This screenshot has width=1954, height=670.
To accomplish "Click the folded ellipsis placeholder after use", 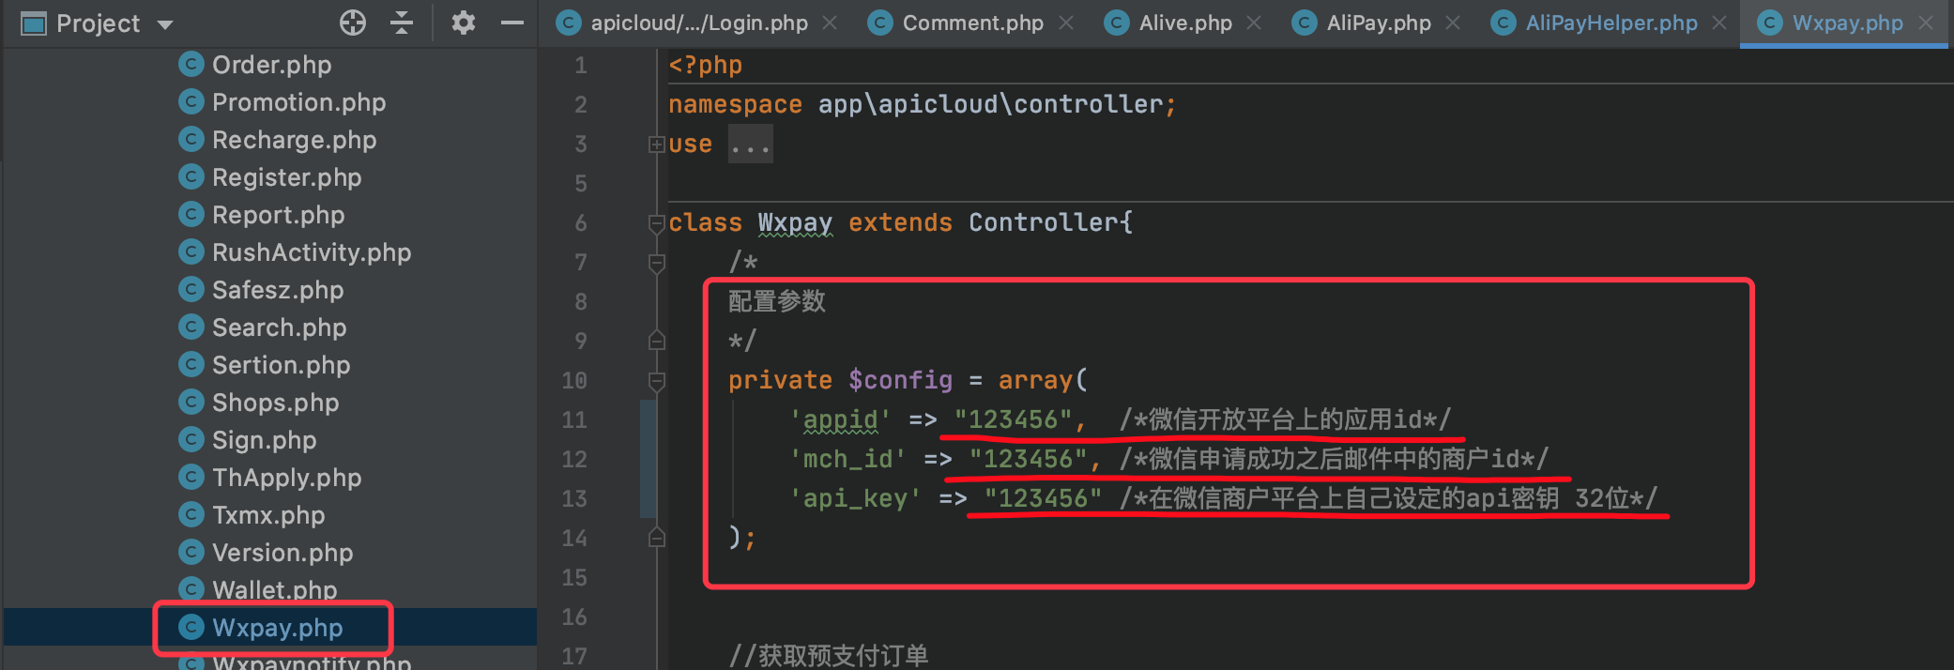I will pos(751,145).
